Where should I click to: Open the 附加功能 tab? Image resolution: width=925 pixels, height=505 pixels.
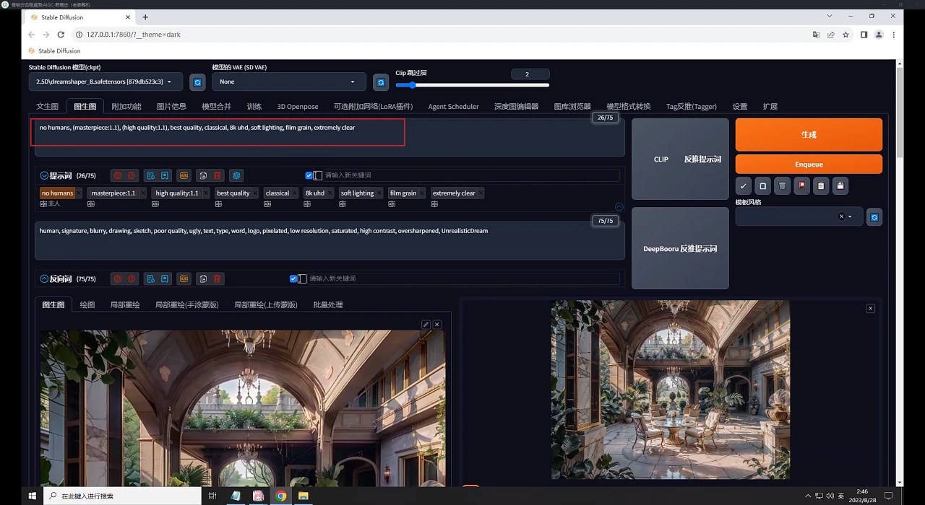(126, 107)
